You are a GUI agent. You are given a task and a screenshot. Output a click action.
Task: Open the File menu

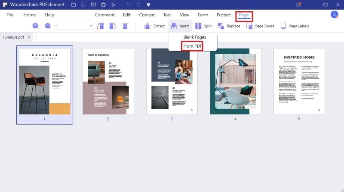tap(9, 15)
